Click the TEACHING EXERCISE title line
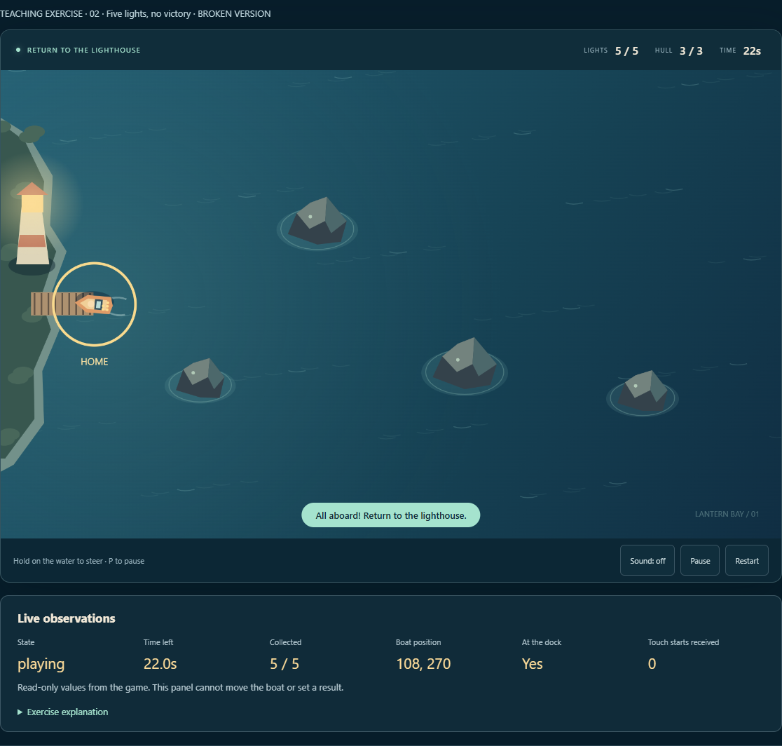 [136, 13]
